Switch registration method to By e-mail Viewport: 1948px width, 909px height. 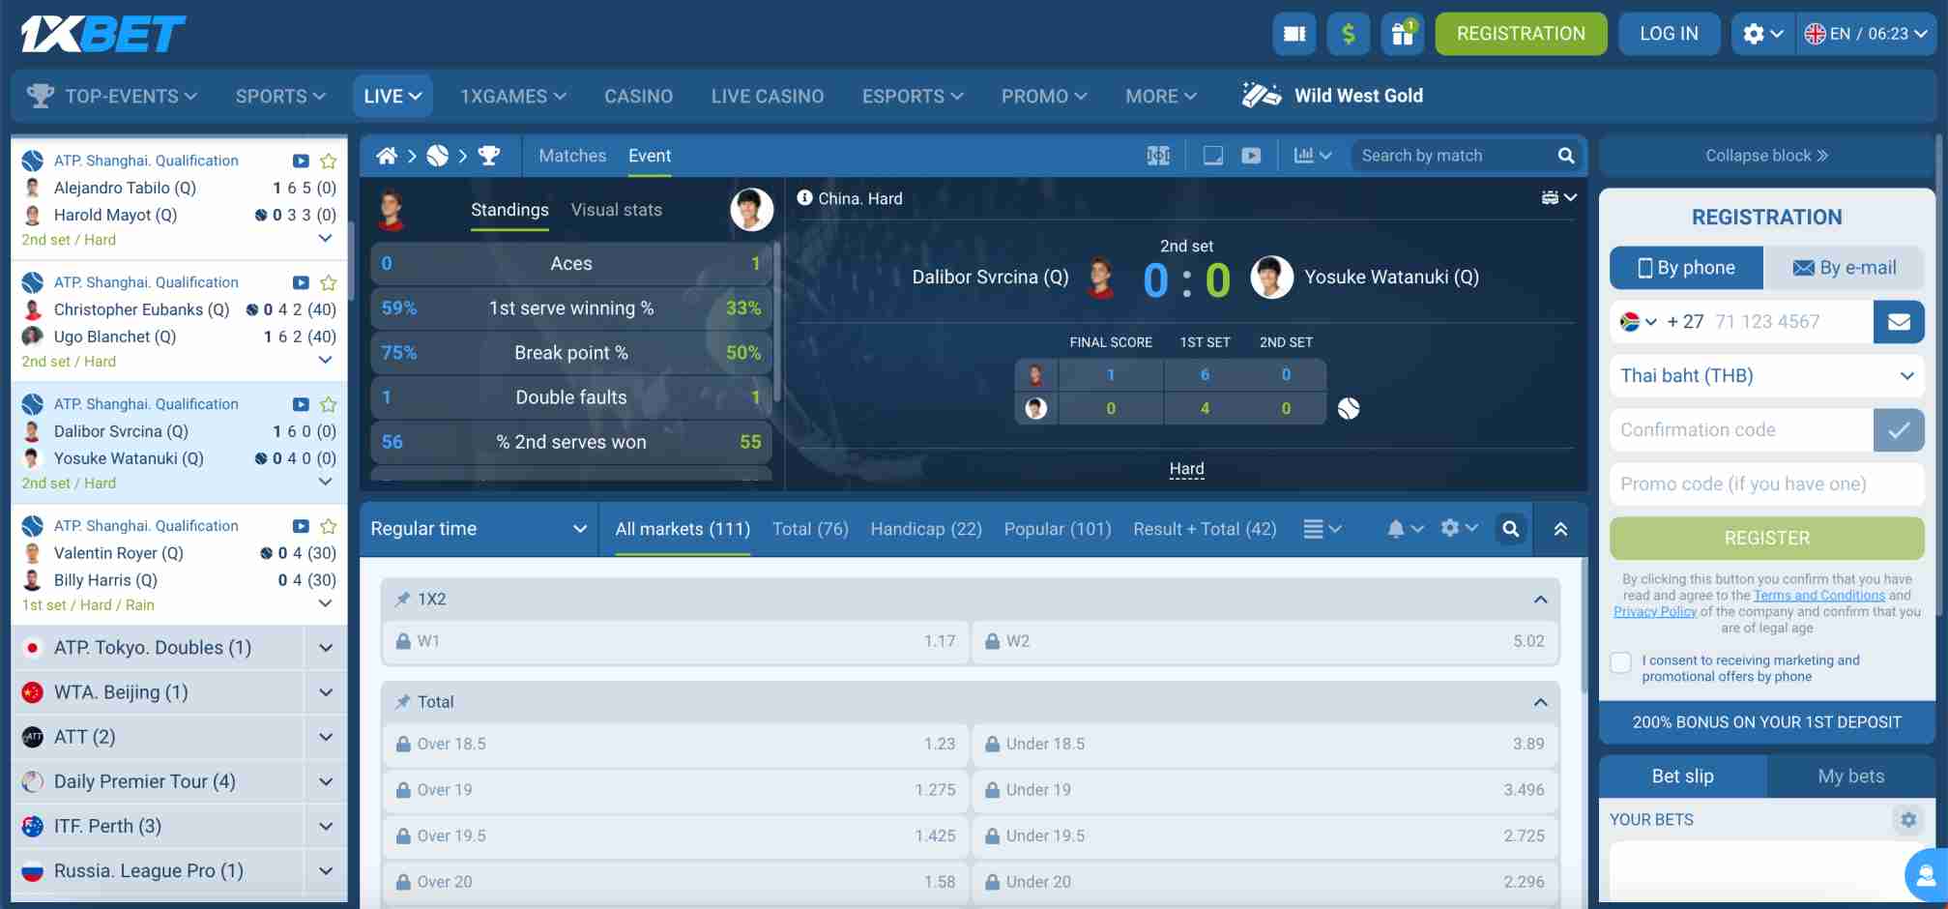coord(1845,268)
